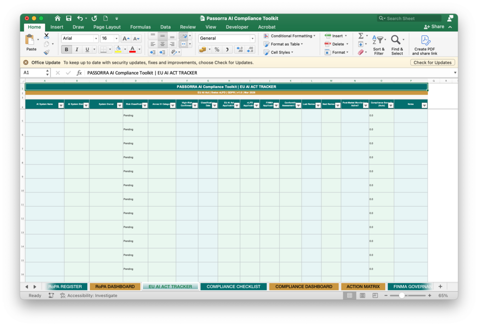The image size is (478, 326).
Task: Switch to Page Layout view in status bar
Action: pos(362,296)
